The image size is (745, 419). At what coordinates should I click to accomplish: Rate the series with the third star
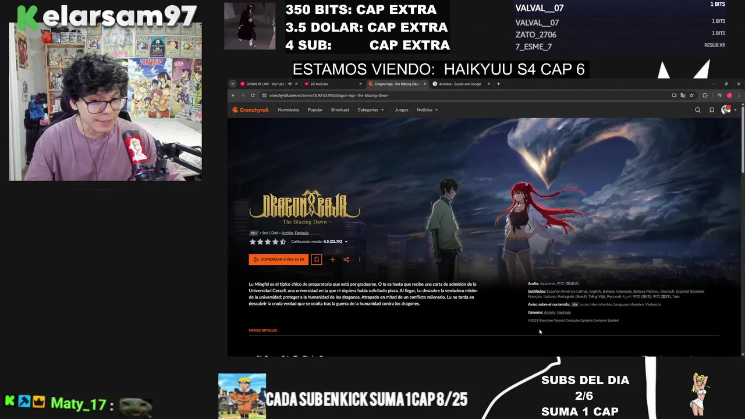click(x=268, y=242)
